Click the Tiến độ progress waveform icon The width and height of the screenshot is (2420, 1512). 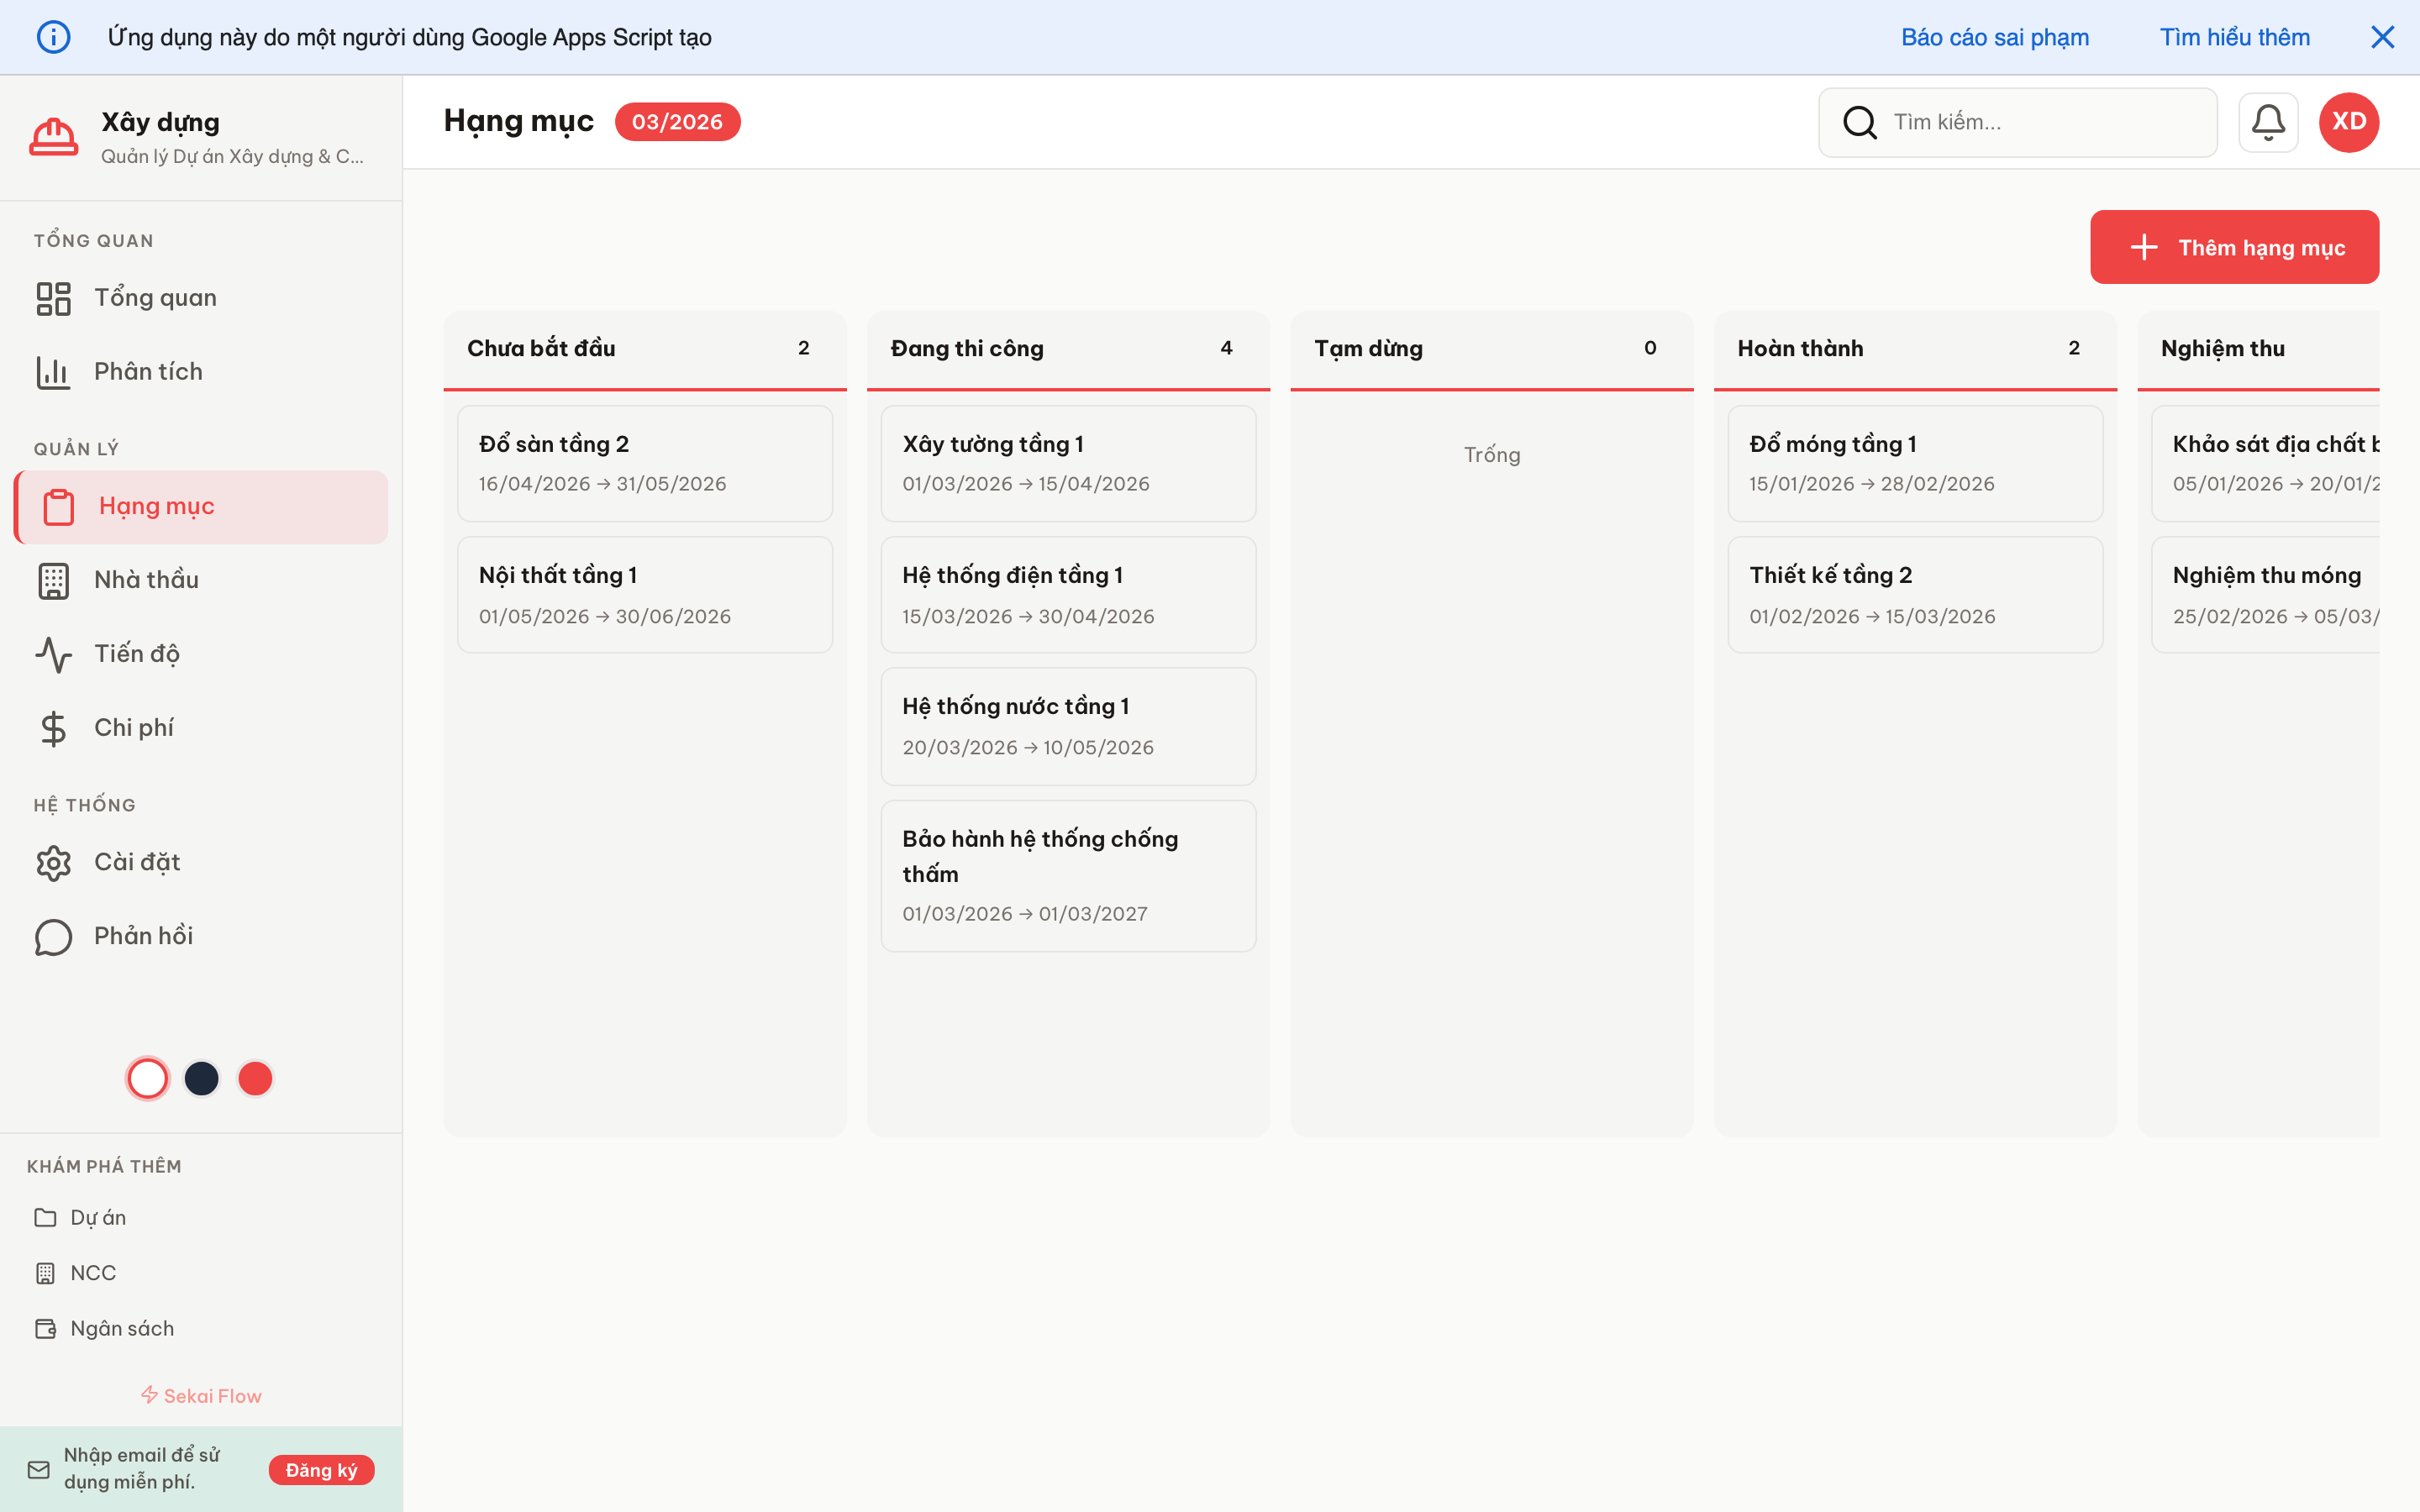point(53,654)
